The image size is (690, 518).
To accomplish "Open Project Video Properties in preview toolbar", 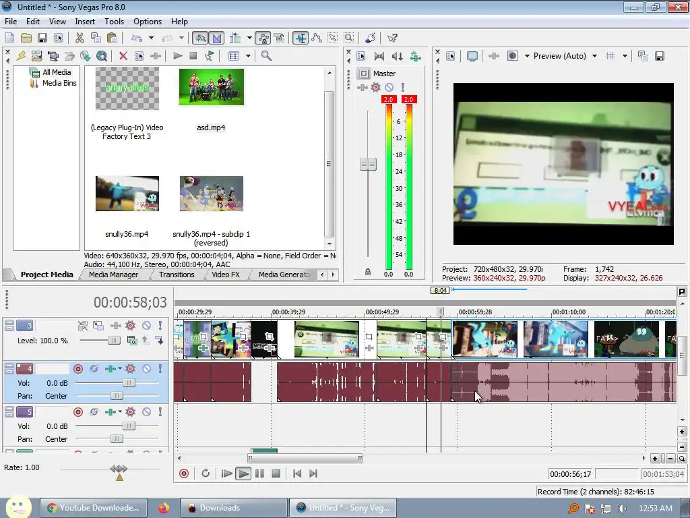I will pyautogui.click(x=451, y=56).
